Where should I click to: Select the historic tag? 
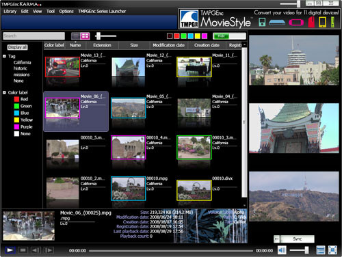coord(21,68)
